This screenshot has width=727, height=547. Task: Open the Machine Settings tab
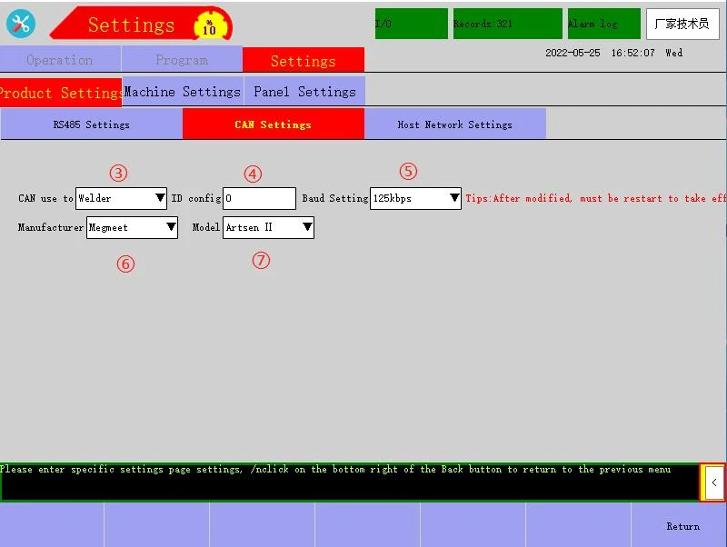coord(183,92)
